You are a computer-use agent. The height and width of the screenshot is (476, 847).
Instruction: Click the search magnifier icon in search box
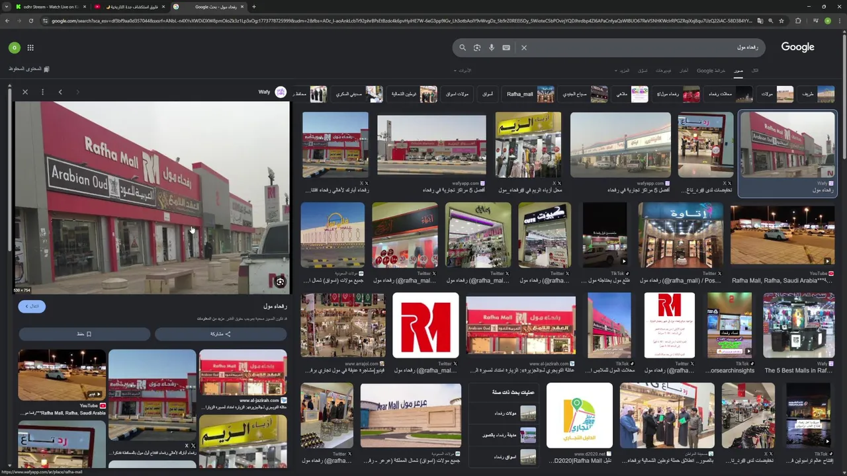pyautogui.click(x=463, y=48)
